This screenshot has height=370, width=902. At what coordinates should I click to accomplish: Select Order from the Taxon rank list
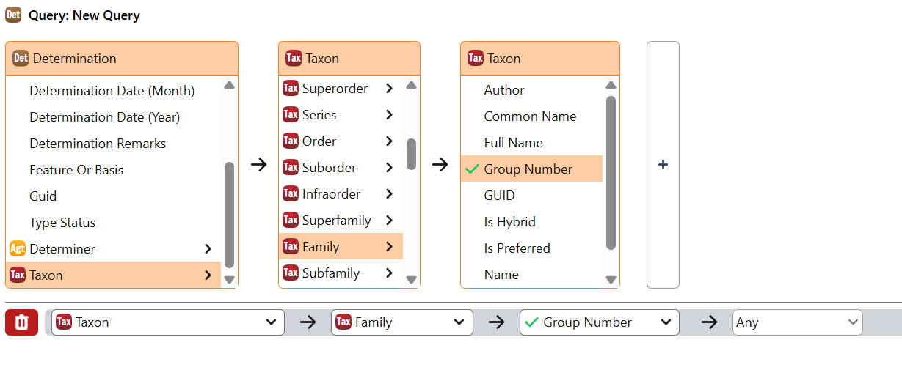(x=319, y=141)
